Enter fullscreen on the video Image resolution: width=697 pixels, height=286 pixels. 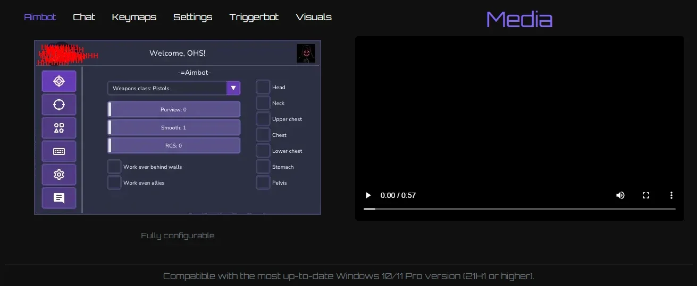(x=646, y=195)
